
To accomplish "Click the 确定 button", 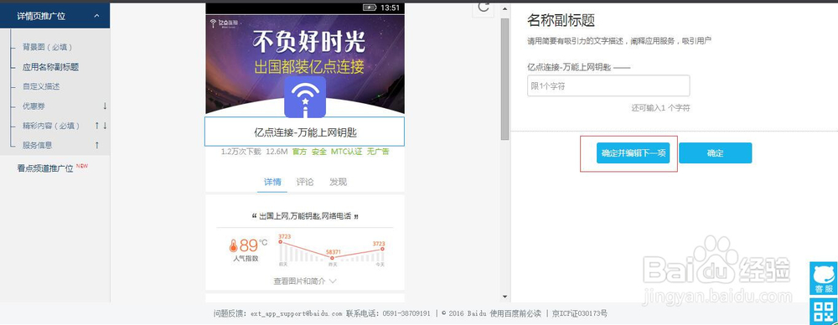I will point(715,153).
